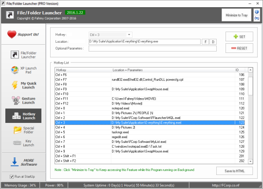Viewport: 263px width, 189px height.
Task: Select the Ctrl + 0 notepad.exe row
Action: [150, 108]
